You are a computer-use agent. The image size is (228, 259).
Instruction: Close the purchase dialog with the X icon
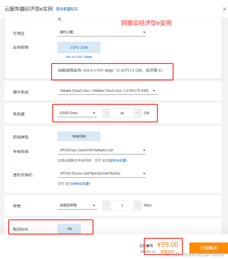(x=224, y=9)
